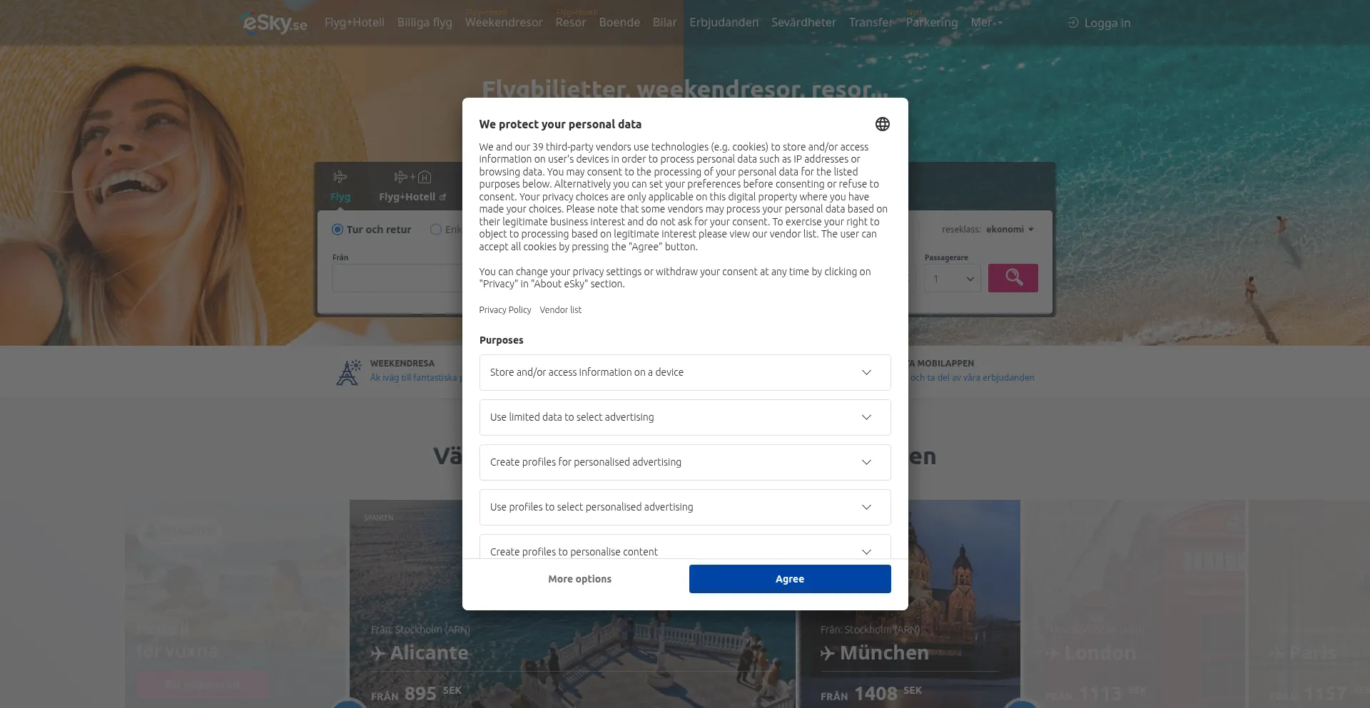Click the magenta search magnifier button
This screenshot has width=1370, height=708.
[1013, 278]
